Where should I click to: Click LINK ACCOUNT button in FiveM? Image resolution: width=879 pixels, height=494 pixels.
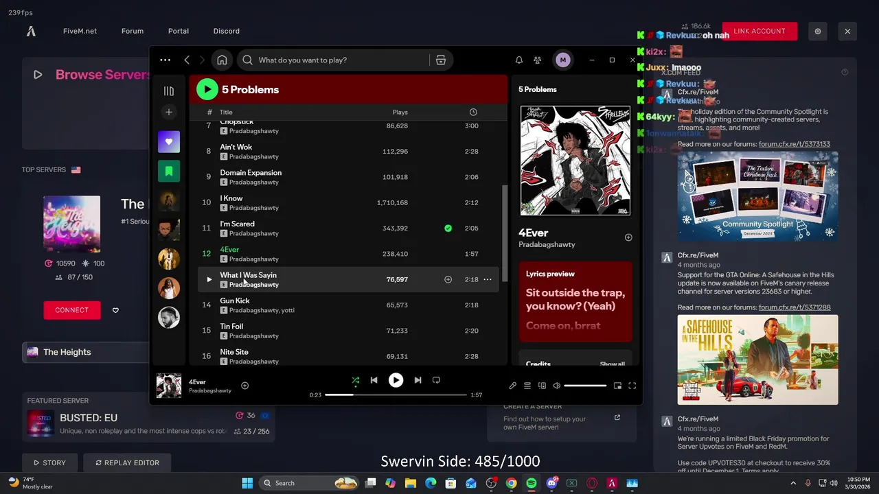pyautogui.click(x=760, y=31)
